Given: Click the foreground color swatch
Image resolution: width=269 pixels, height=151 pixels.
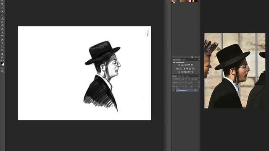Looking at the screenshot, I should (x=2, y=63).
